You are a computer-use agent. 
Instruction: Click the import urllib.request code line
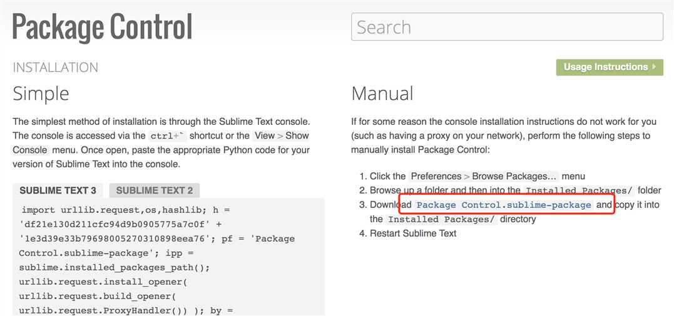click(x=126, y=210)
